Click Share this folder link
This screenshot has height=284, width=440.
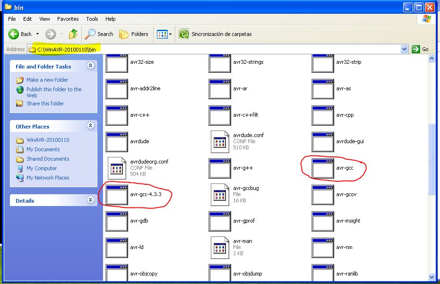click(x=45, y=103)
